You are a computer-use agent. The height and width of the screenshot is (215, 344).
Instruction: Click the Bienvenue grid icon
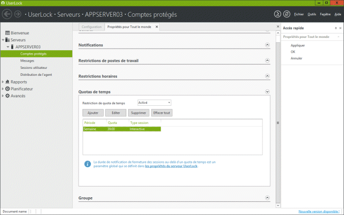(x=7, y=33)
